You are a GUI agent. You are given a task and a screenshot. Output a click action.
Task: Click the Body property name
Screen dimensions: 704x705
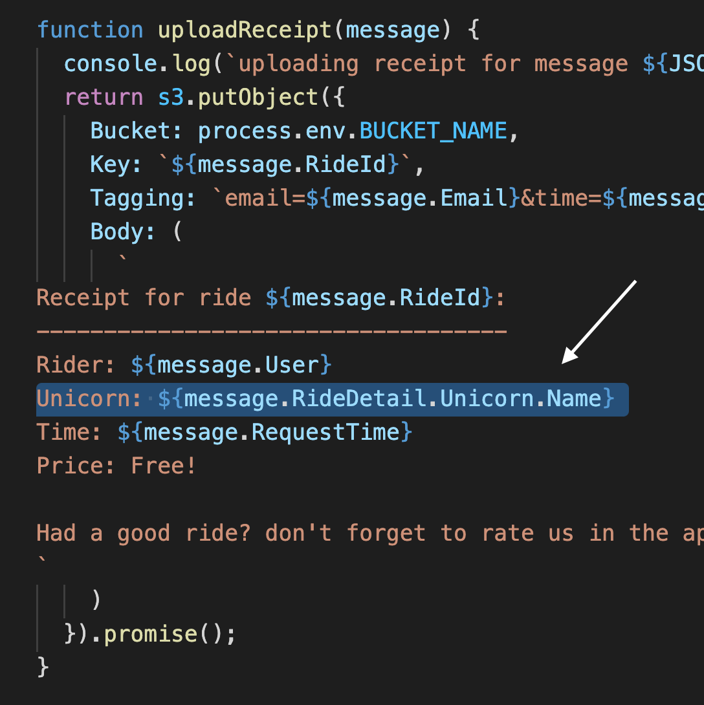(x=117, y=232)
